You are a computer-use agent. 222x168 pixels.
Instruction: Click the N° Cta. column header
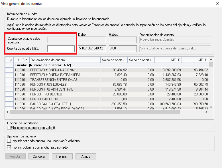pyautogui.click(x=22, y=60)
